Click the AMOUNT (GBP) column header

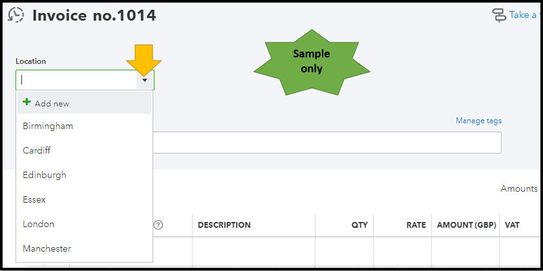coord(466,225)
